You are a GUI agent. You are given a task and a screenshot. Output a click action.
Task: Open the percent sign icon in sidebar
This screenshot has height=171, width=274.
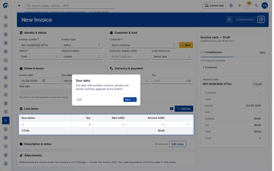pos(6,112)
